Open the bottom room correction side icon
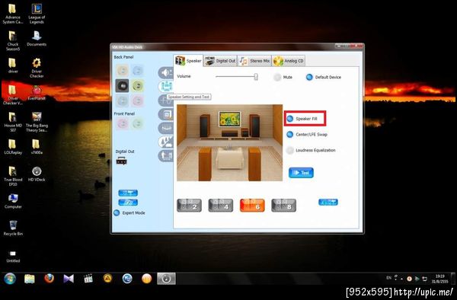Viewport: 457px width, 300px height. click(166, 156)
